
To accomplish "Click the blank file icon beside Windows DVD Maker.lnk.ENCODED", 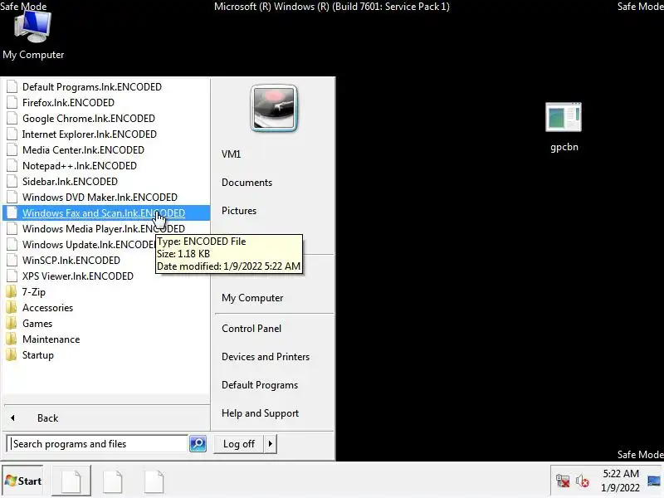I will (x=12, y=198).
